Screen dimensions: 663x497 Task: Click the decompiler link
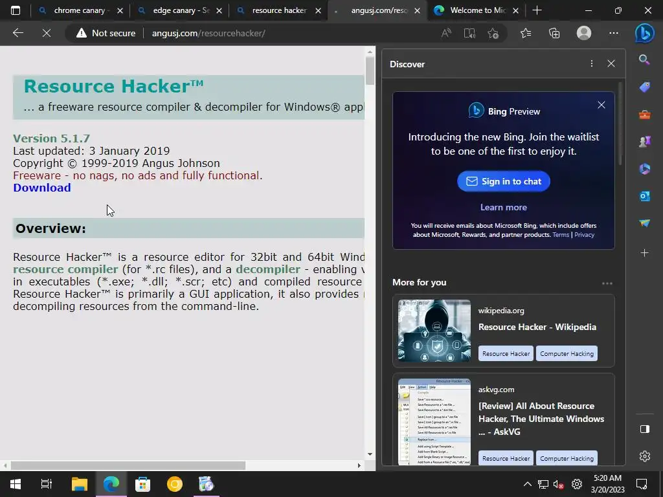268,269
